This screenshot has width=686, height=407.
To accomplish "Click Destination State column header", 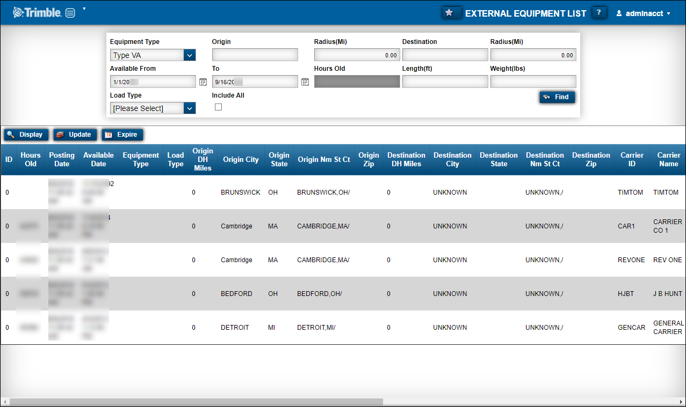I will point(499,159).
